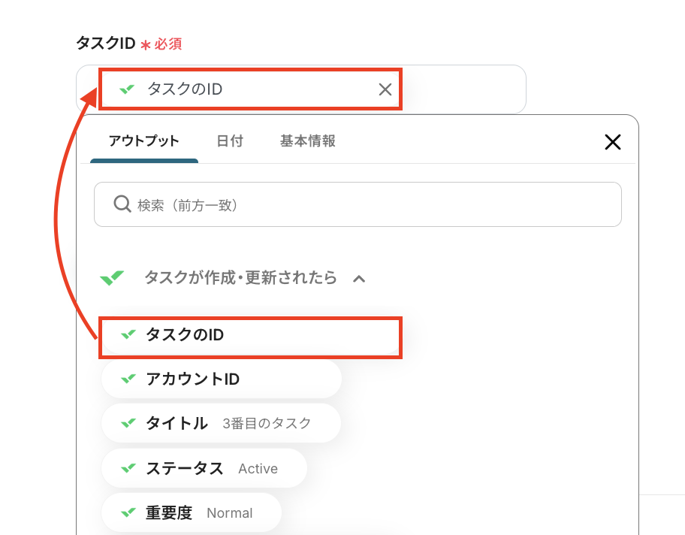Remove the タスクのID chip with its X

pyautogui.click(x=385, y=89)
